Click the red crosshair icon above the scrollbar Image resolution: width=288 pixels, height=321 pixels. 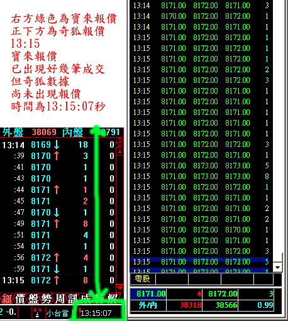click(119, 143)
